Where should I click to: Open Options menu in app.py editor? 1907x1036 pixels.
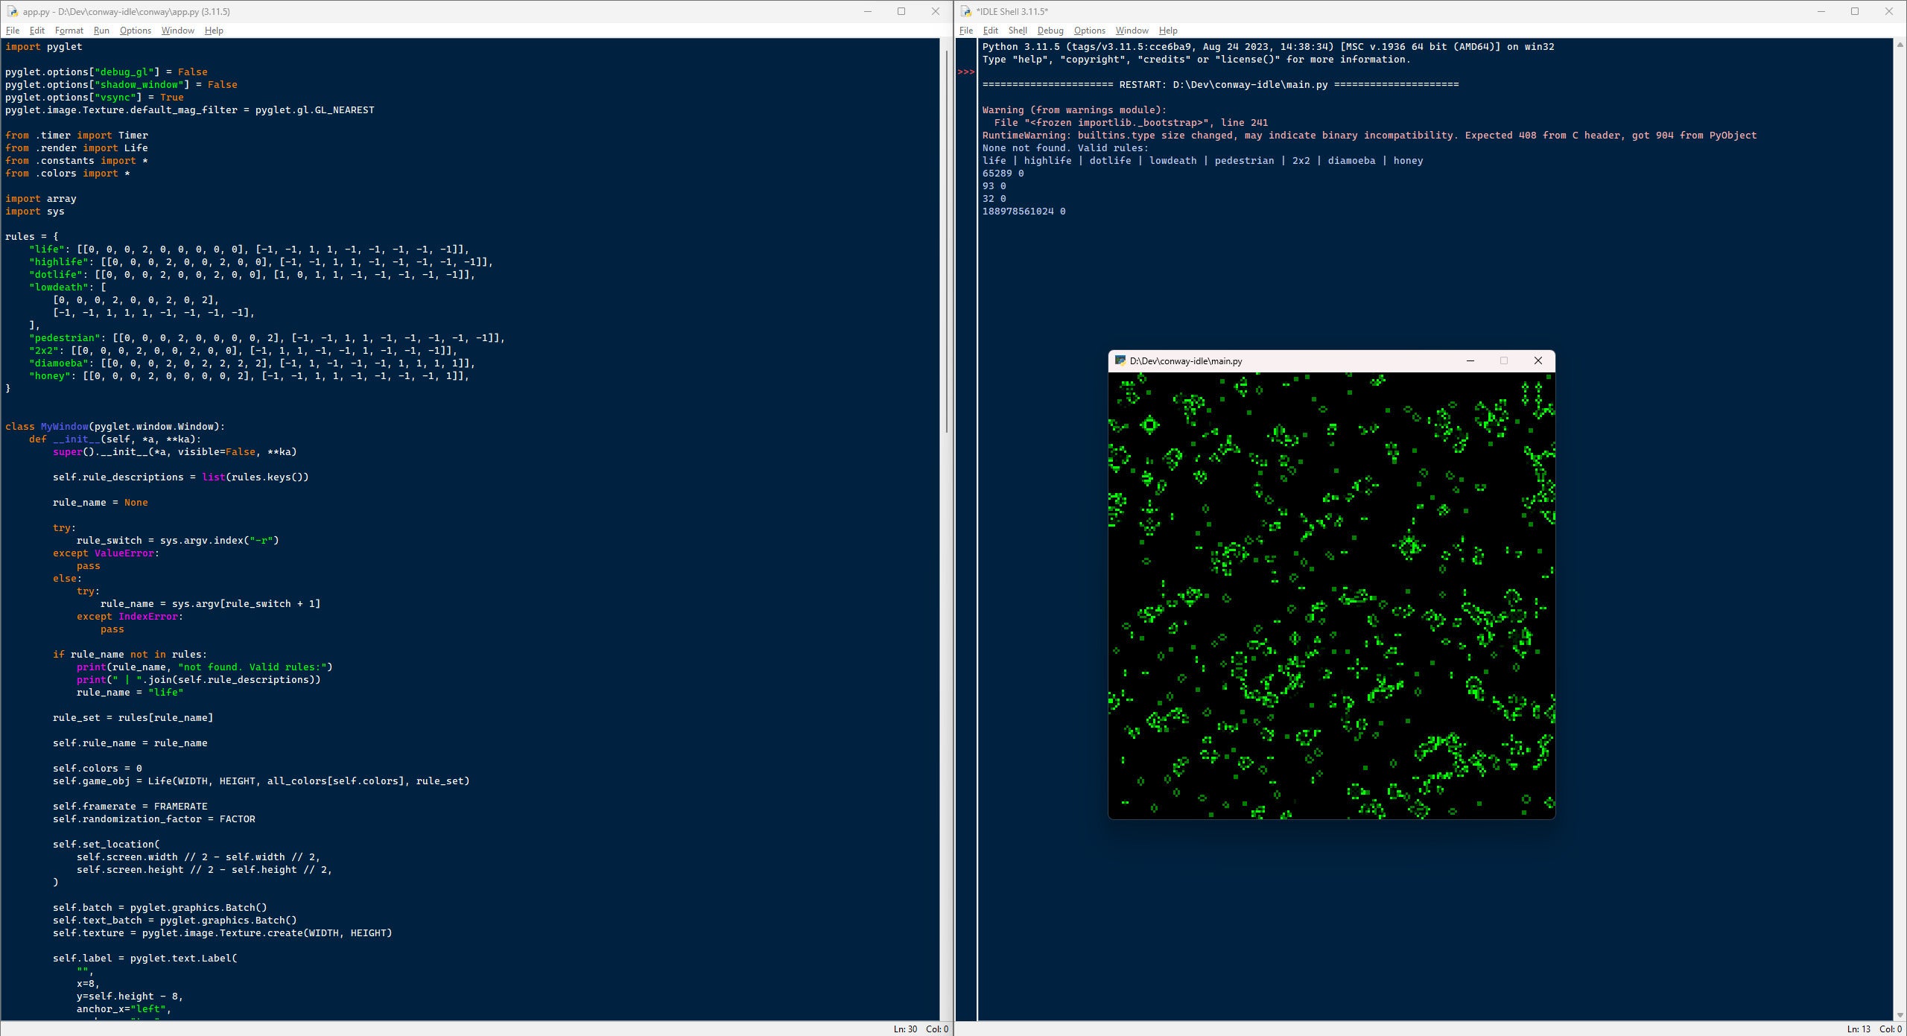(136, 31)
